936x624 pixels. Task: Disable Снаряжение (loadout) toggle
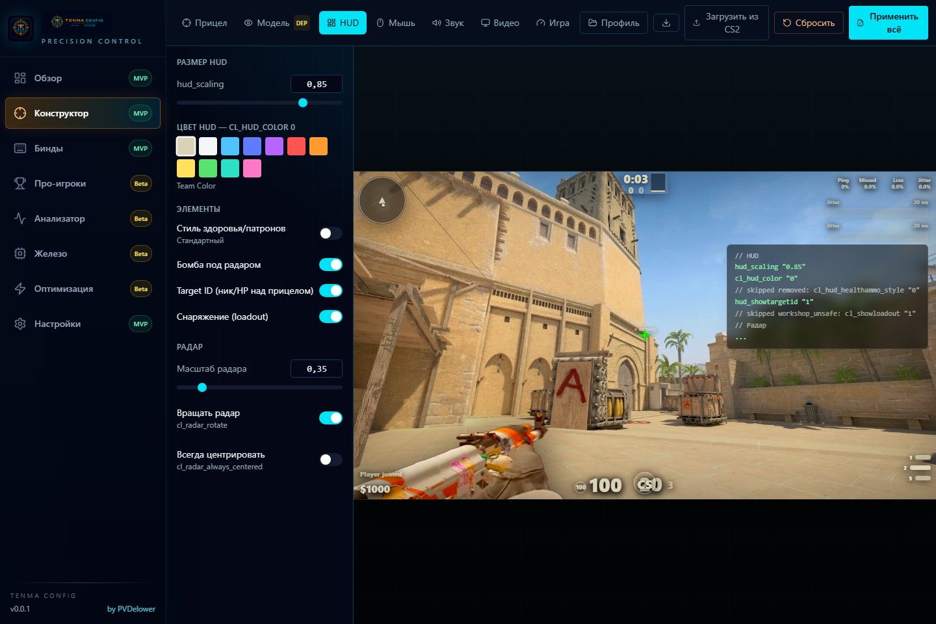(330, 317)
